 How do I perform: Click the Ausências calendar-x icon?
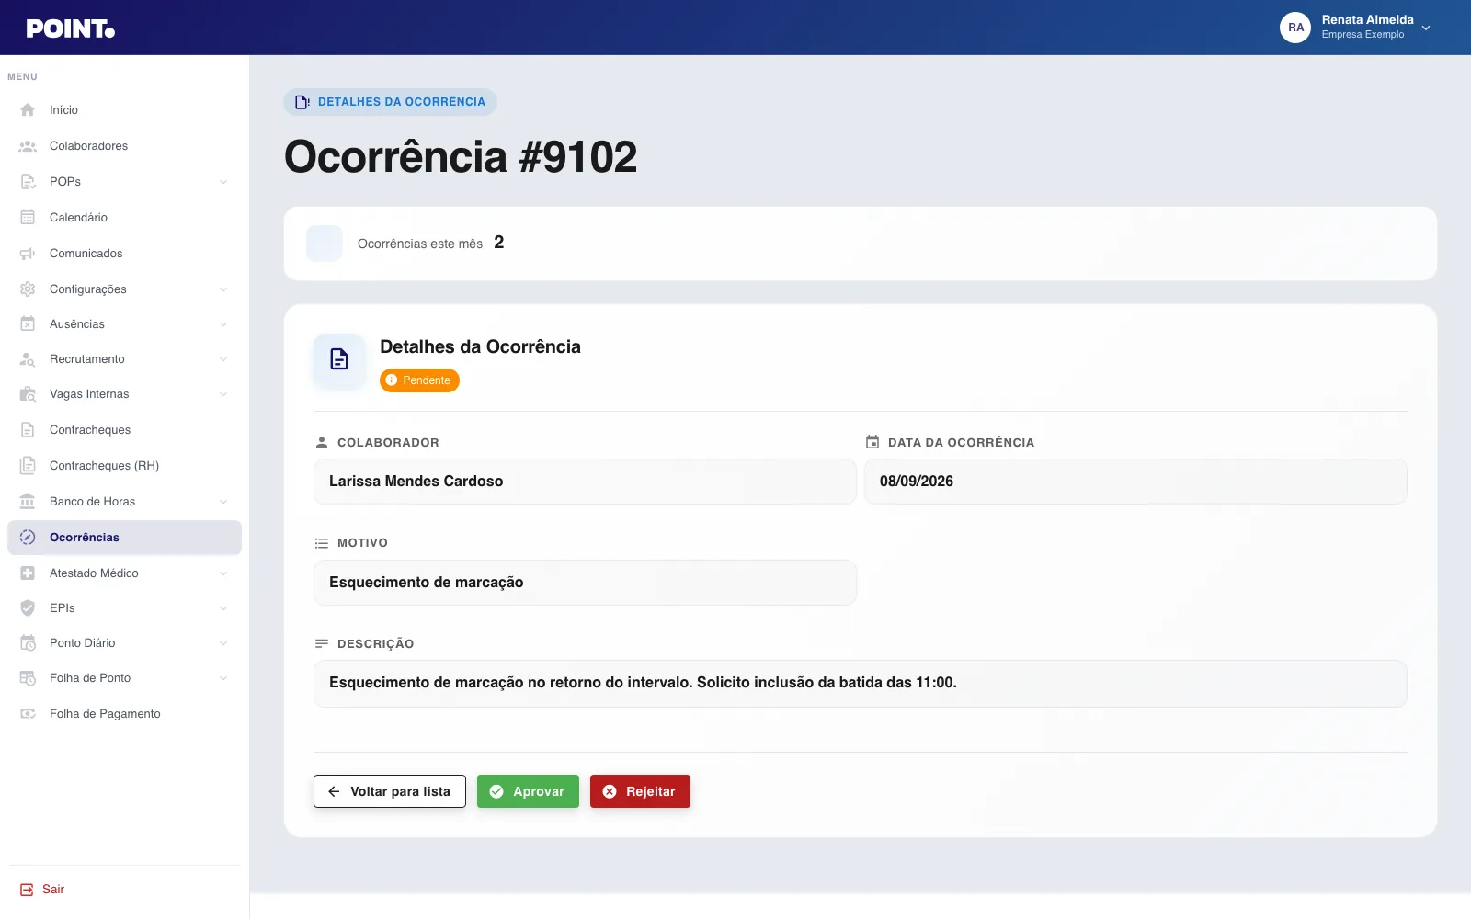coord(28,324)
